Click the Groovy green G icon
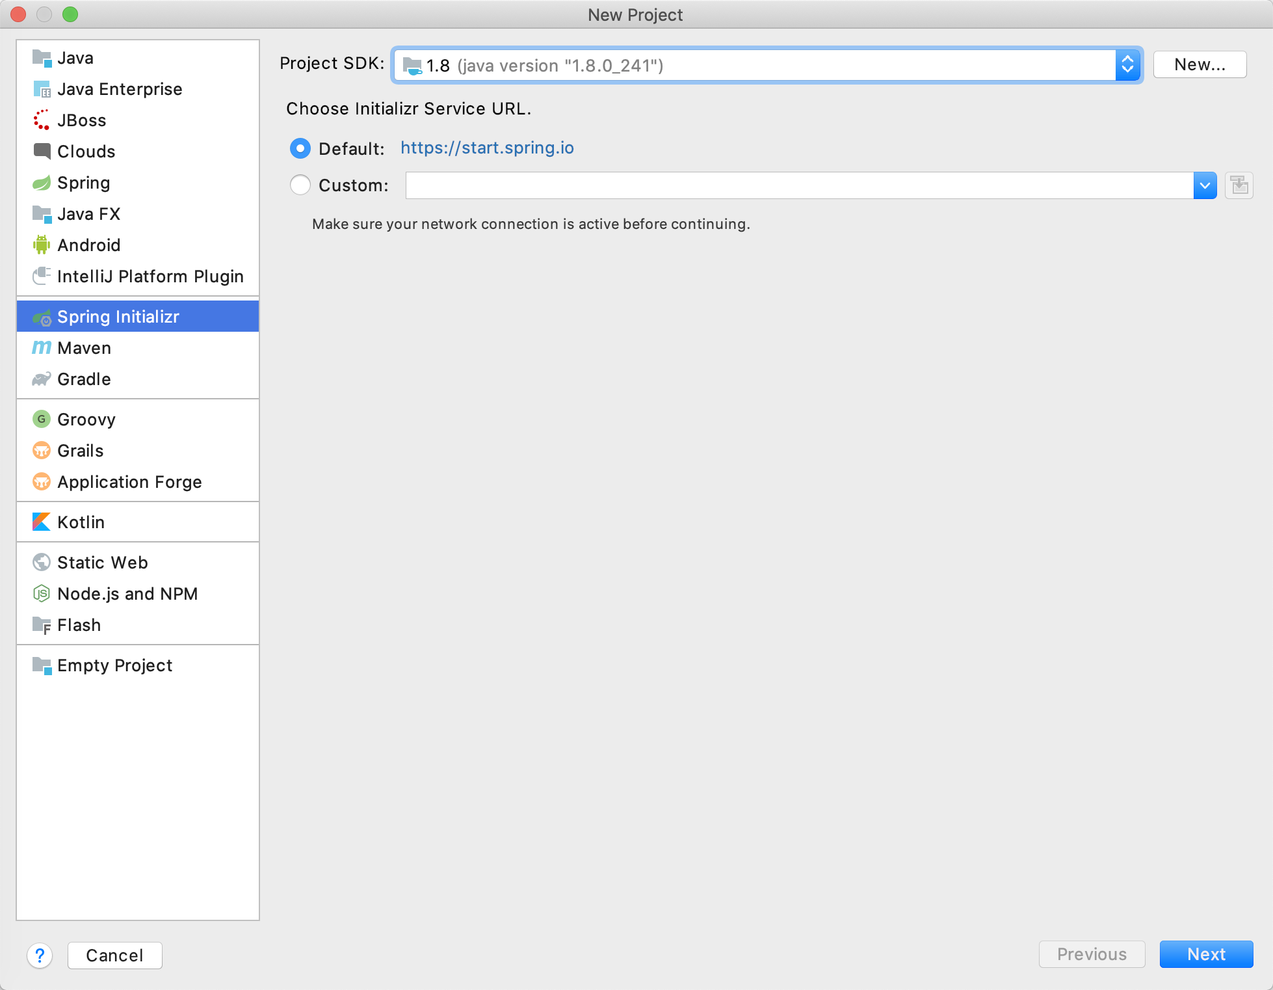The image size is (1273, 990). point(41,420)
